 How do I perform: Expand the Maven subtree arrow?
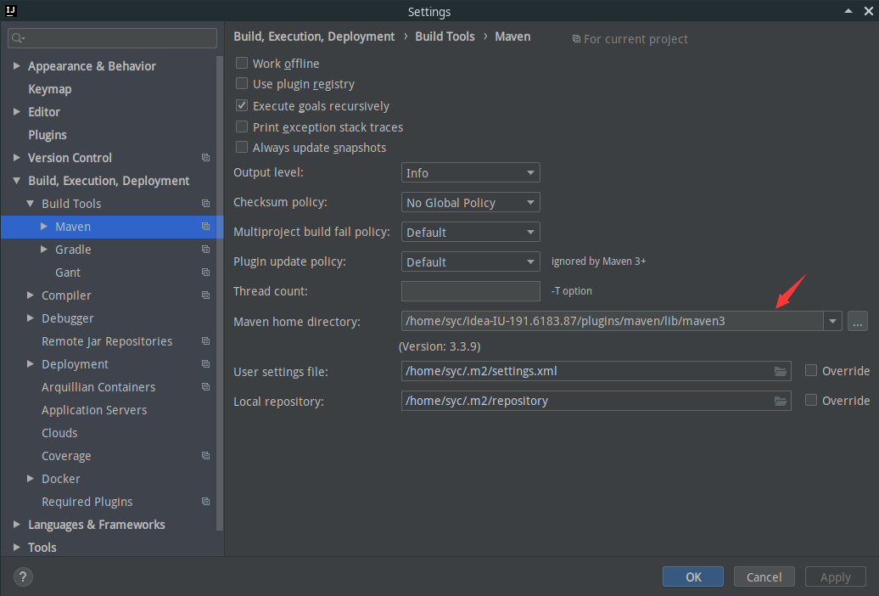pos(44,226)
